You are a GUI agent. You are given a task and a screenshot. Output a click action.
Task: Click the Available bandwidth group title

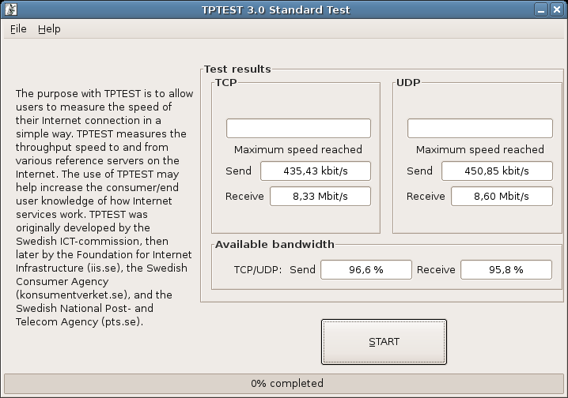(x=275, y=244)
